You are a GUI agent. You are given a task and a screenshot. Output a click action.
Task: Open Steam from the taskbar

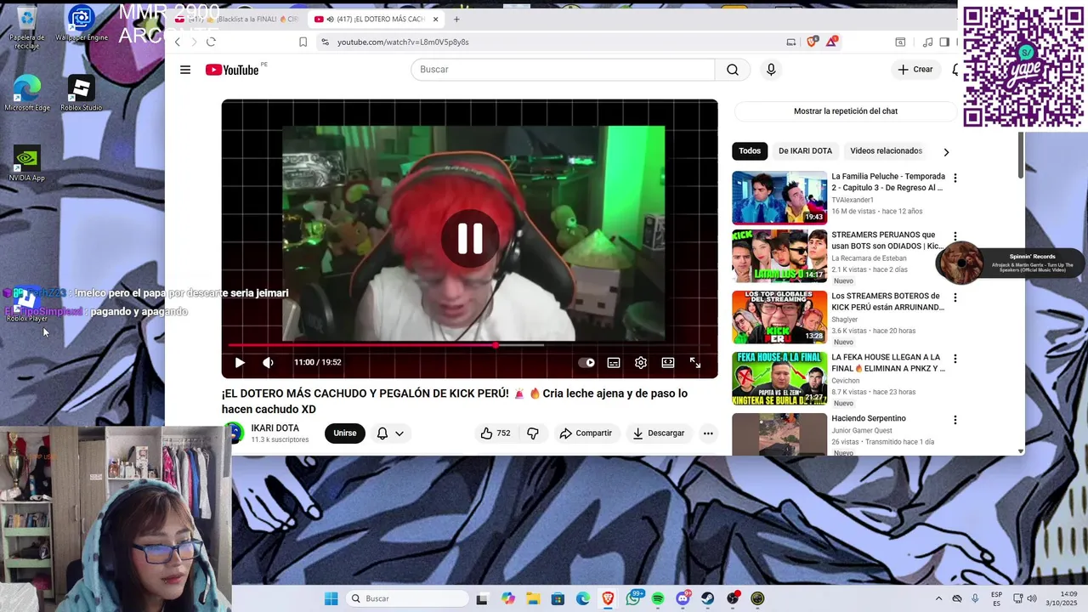707,598
